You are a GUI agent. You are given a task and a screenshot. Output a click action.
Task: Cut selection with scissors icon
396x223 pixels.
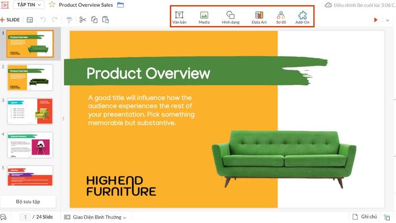83,20
